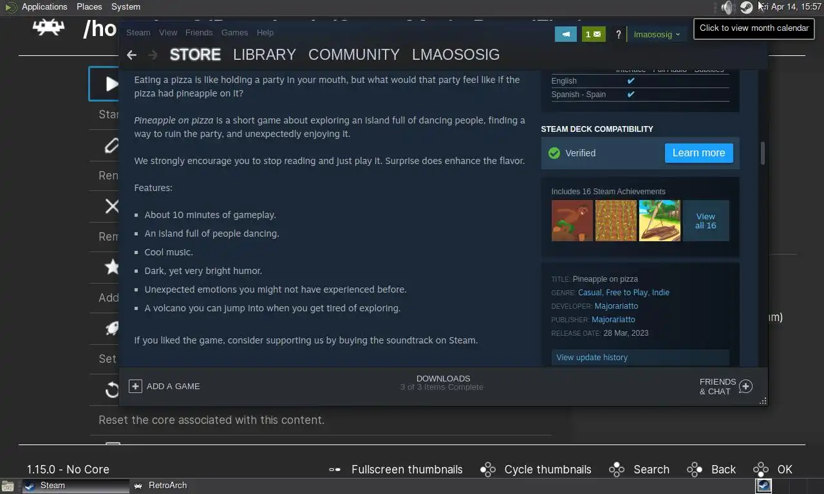Open the inbox with 1 message
Screen dimensions: 824x494
[594, 34]
